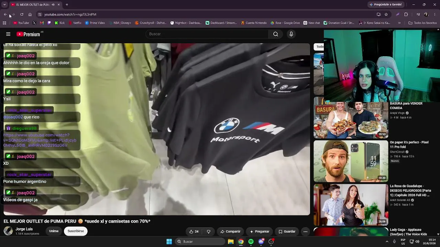Image resolution: width=440 pixels, height=247 pixels.
Task: Install or cast page icon in address bar
Action: (378, 14)
